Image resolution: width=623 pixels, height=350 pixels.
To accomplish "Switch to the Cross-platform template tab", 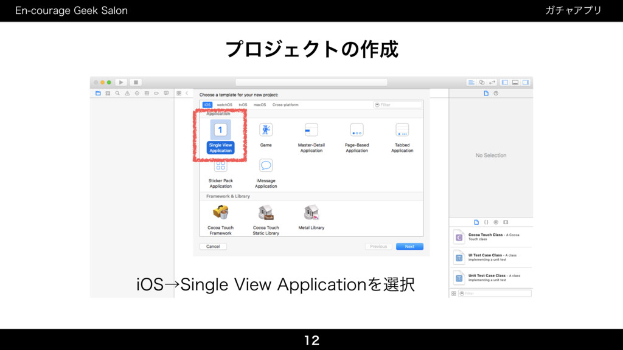I will (285, 105).
